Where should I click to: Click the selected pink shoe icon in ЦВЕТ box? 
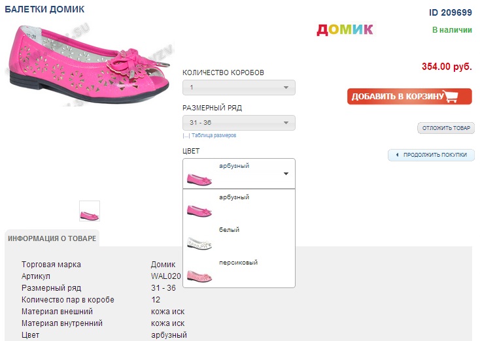coord(198,178)
